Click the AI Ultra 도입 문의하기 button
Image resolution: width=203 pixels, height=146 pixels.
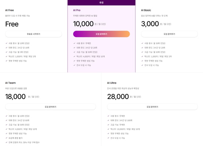(x=152, y=107)
